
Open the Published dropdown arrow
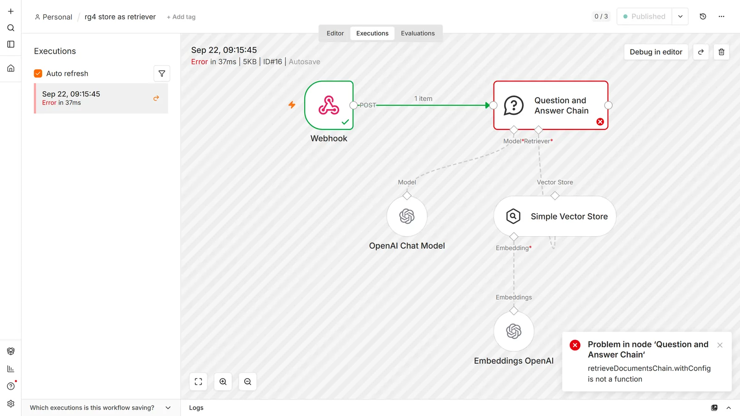click(680, 17)
